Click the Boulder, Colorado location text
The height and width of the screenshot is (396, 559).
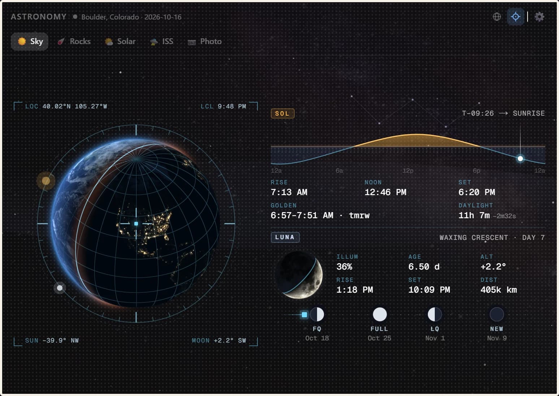click(110, 17)
